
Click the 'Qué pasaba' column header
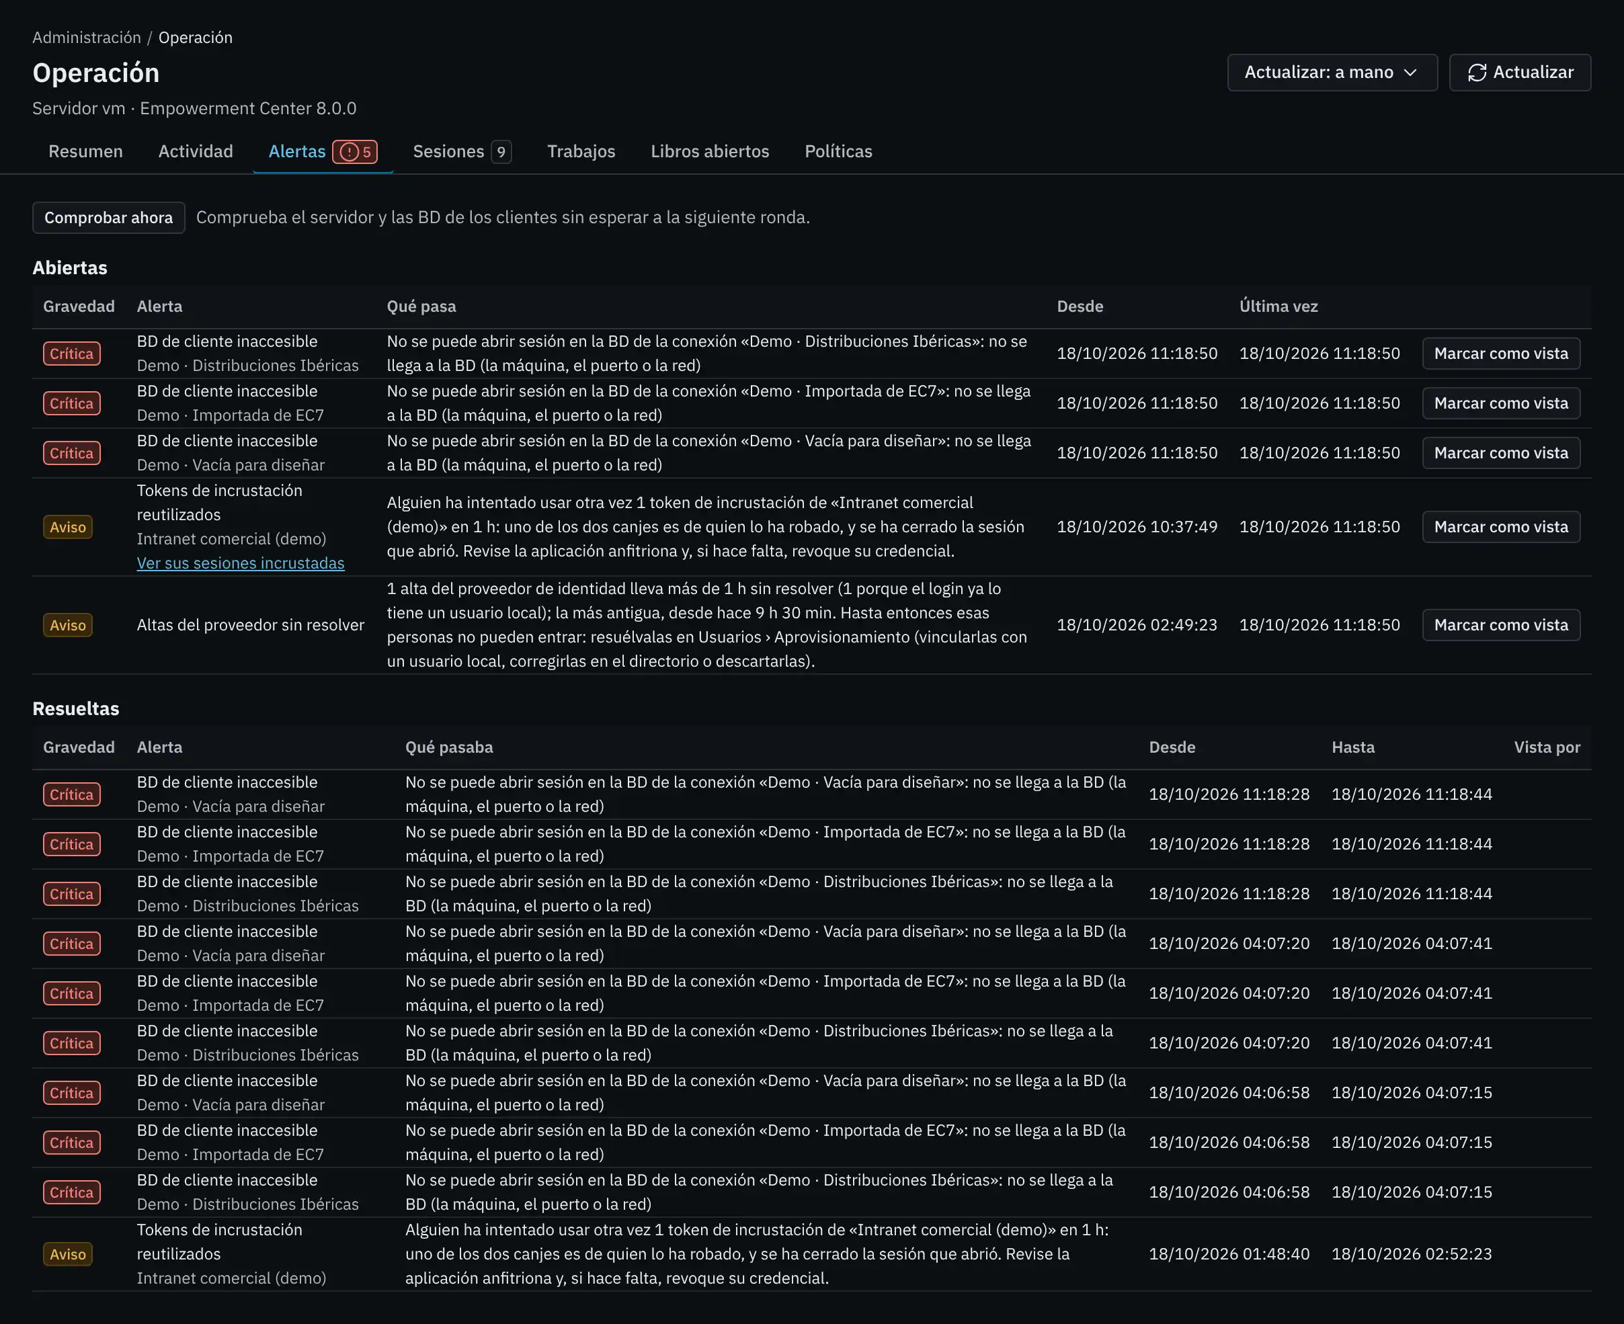448,747
